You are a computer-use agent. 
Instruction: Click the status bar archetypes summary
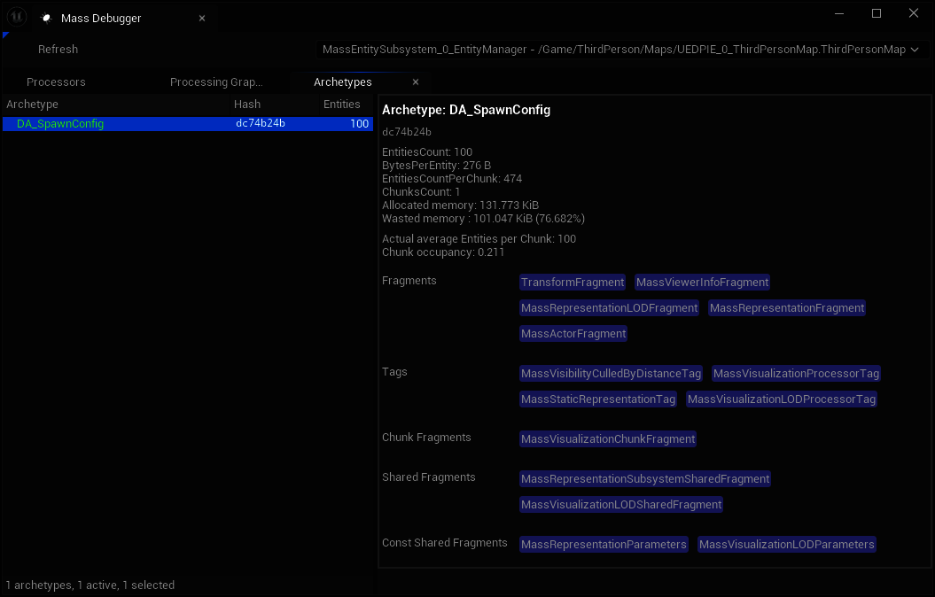coord(90,585)
